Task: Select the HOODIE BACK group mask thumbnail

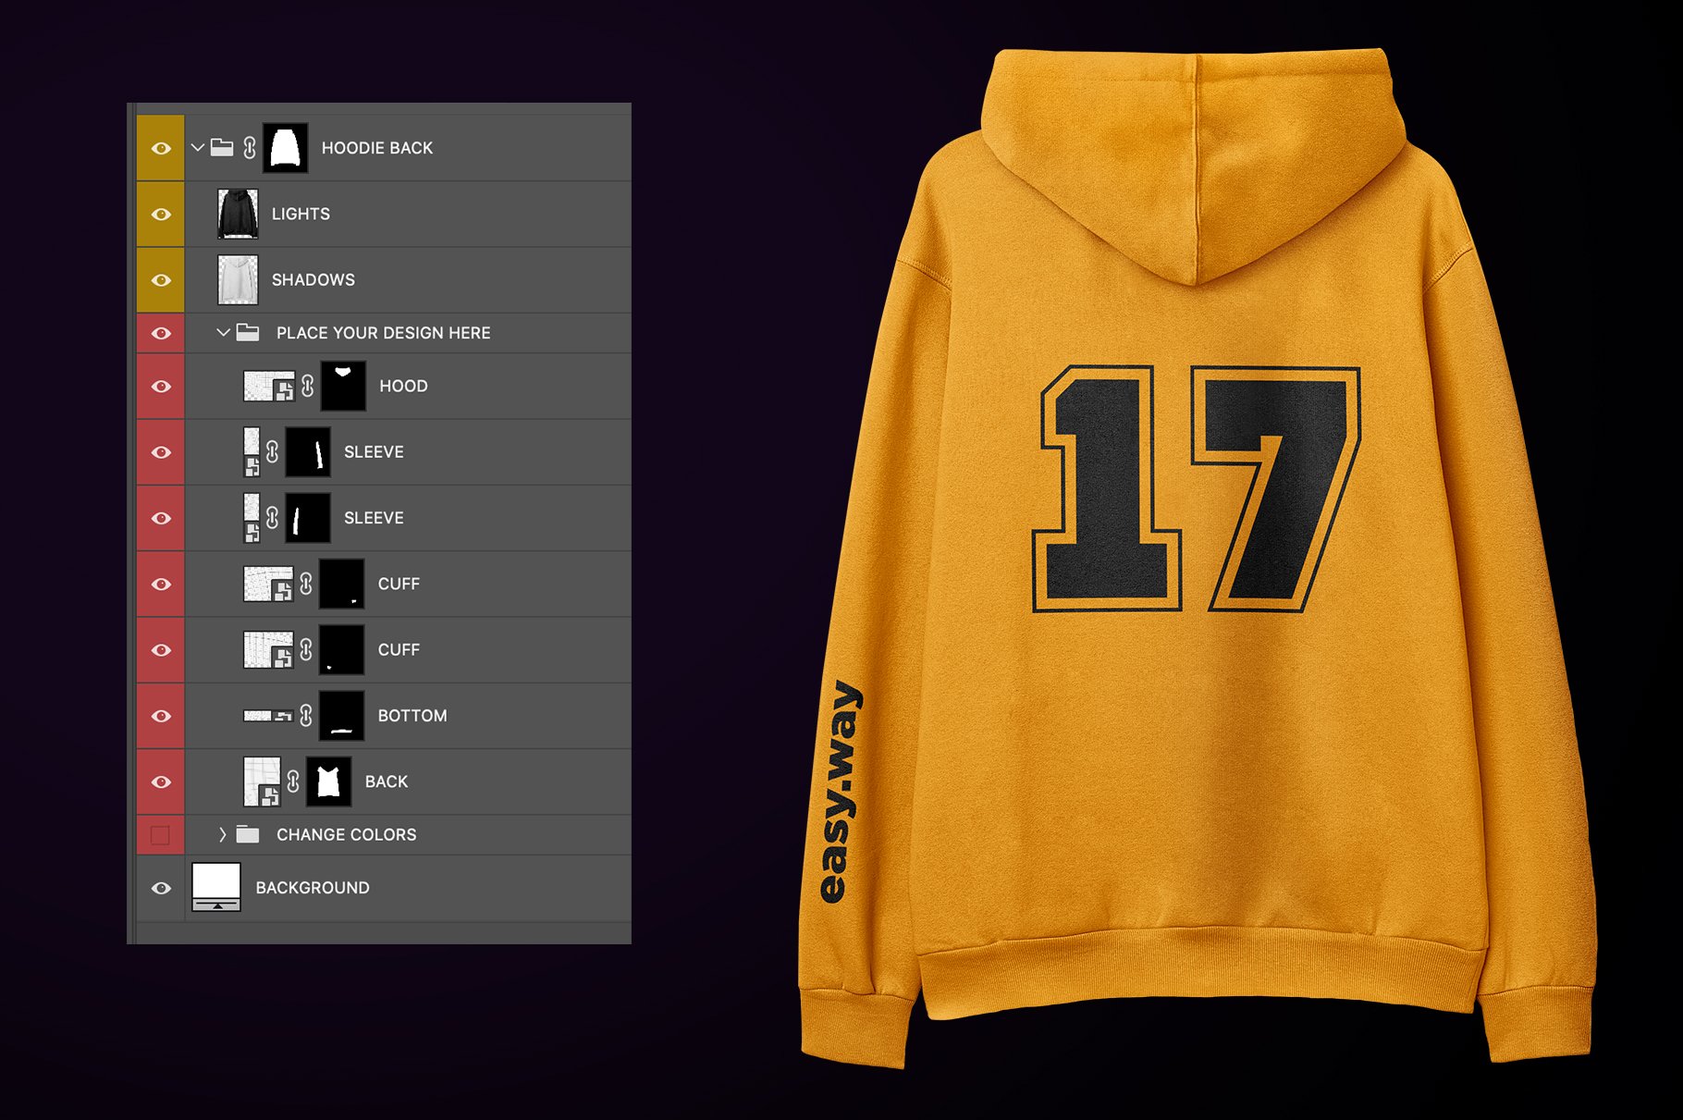Action: 286,148
